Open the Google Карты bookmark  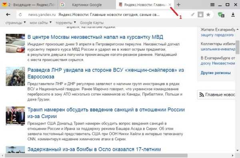pos(92,23)
